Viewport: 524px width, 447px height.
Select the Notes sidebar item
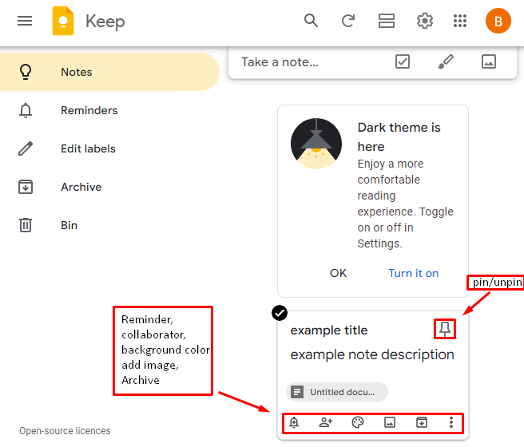[109, 72]
